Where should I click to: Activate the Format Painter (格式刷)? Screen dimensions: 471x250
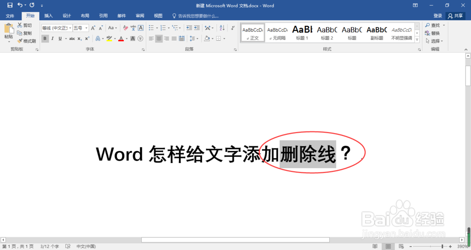[26, 41]
